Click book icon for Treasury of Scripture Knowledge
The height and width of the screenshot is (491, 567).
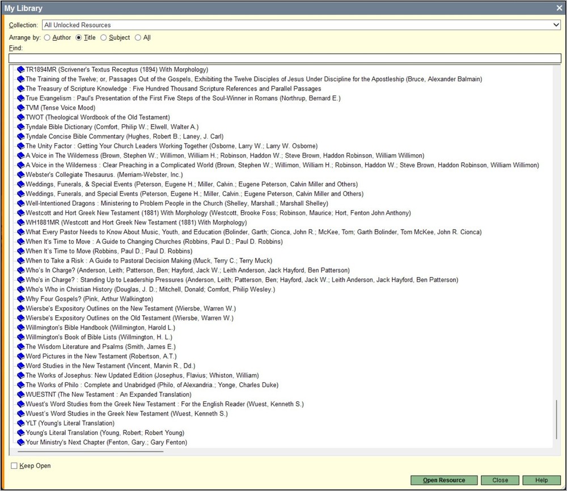[21, 88]
